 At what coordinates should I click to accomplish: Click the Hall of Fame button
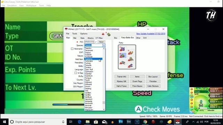tap(122, 86)
